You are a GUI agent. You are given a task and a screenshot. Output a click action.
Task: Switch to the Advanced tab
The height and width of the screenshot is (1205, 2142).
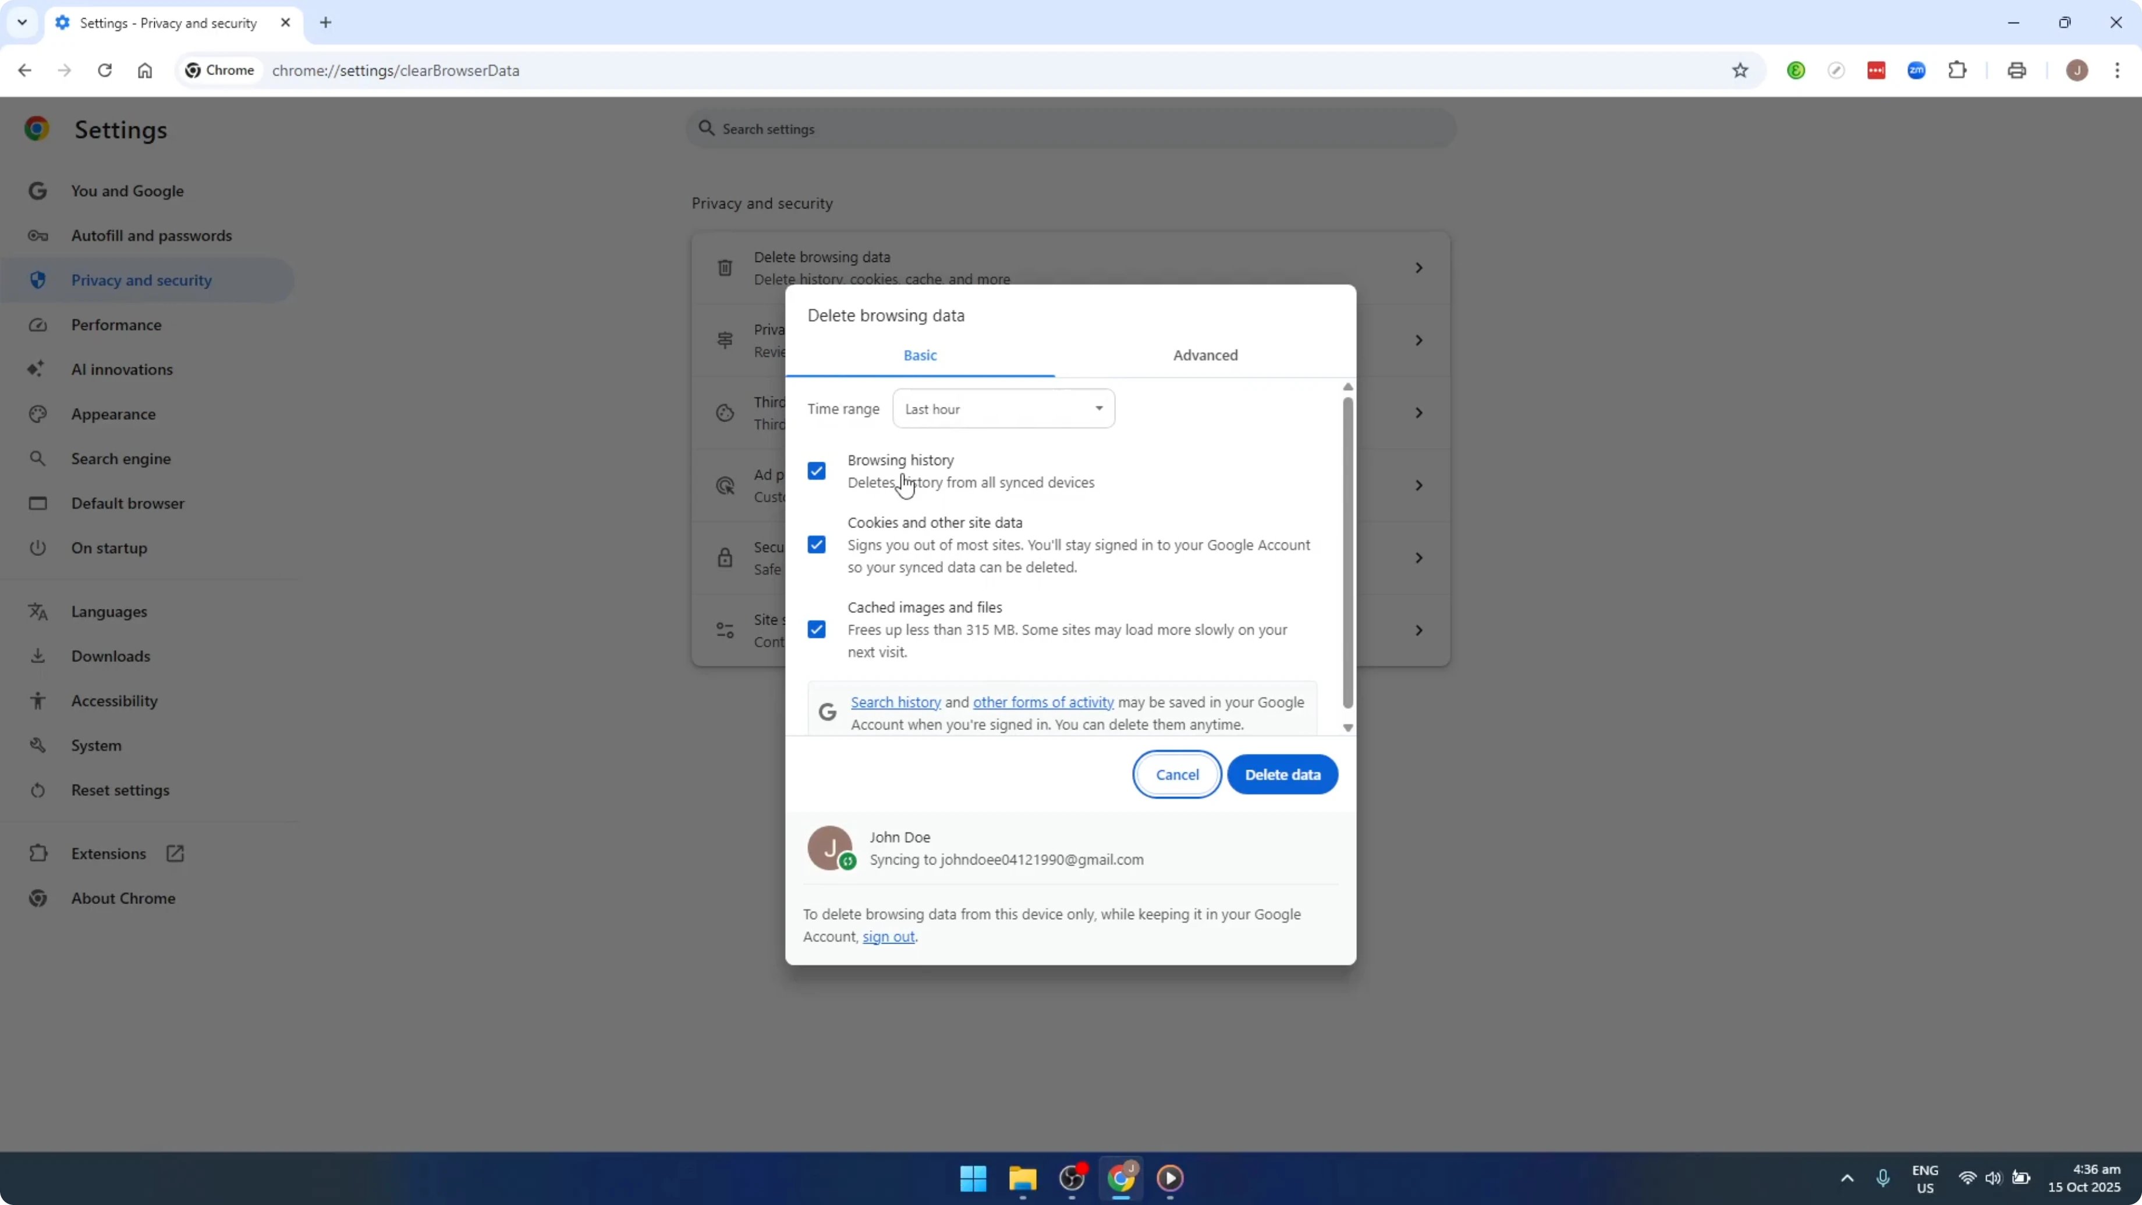[x=1205, y=355]
